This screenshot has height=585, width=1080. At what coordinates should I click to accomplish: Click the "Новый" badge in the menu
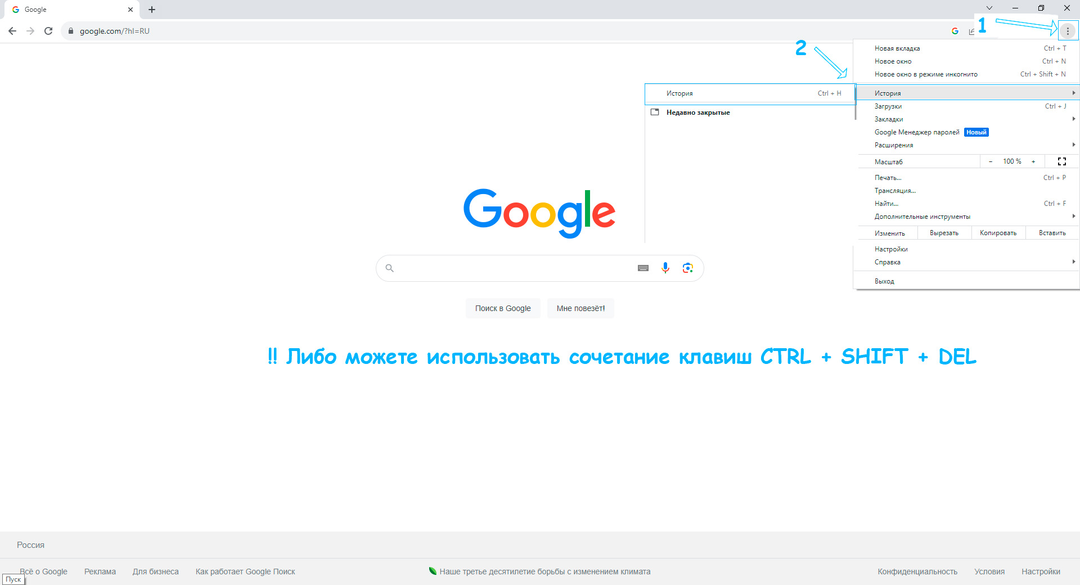tap(976, 132)
